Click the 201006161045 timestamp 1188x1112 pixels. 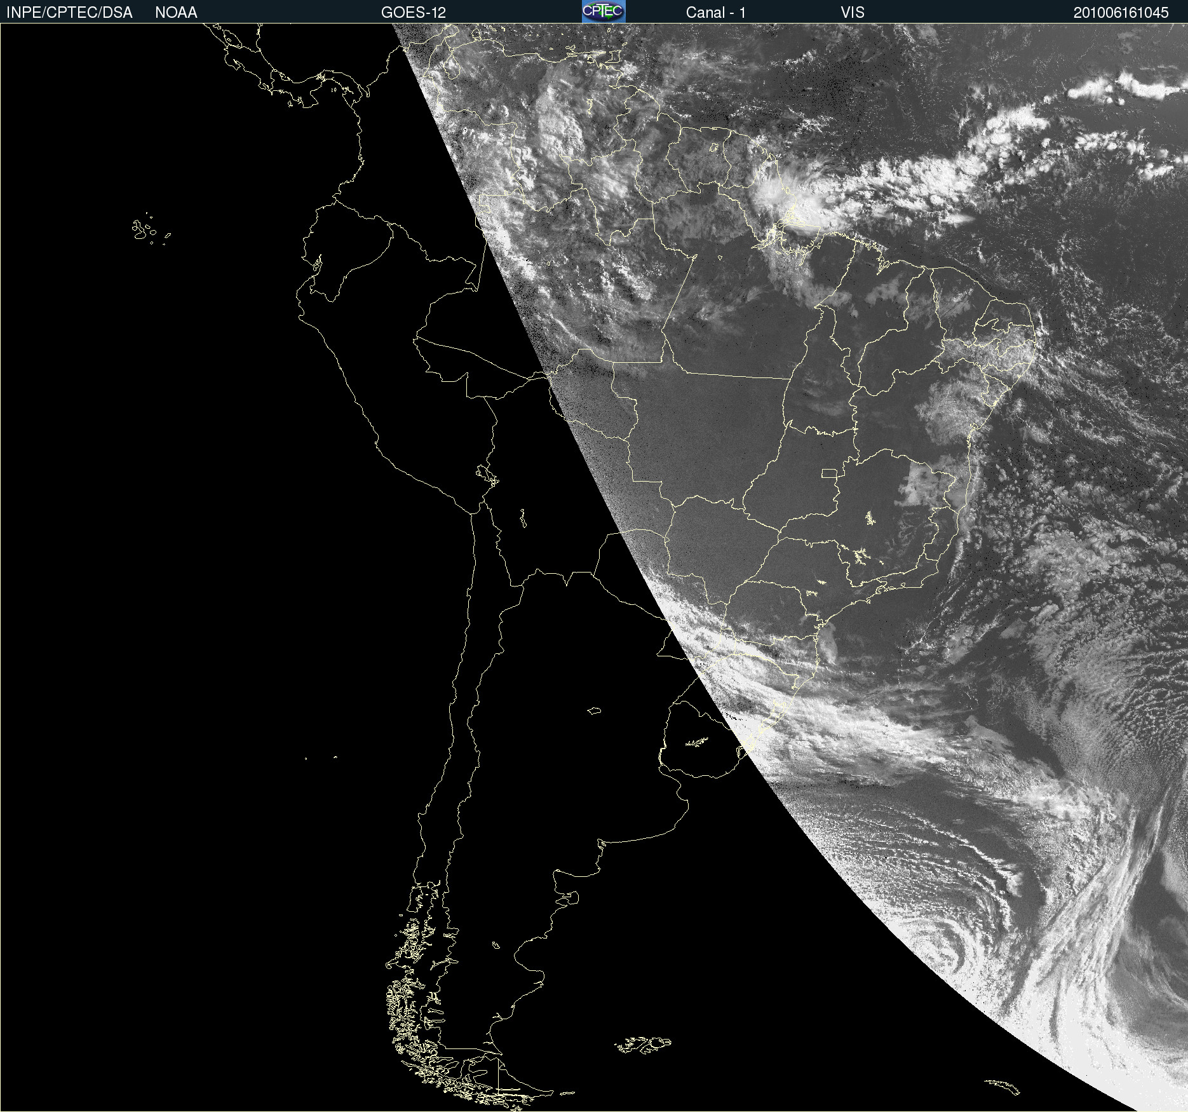coord(1121,13)
